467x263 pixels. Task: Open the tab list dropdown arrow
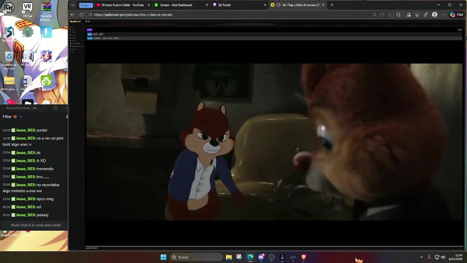[x=73, y=5]
